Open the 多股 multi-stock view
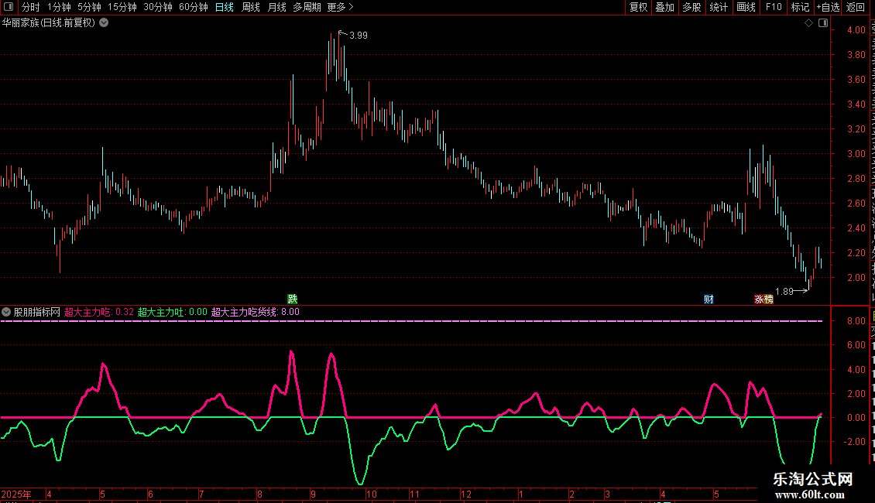Screen dimensions: 875x503 691,7
